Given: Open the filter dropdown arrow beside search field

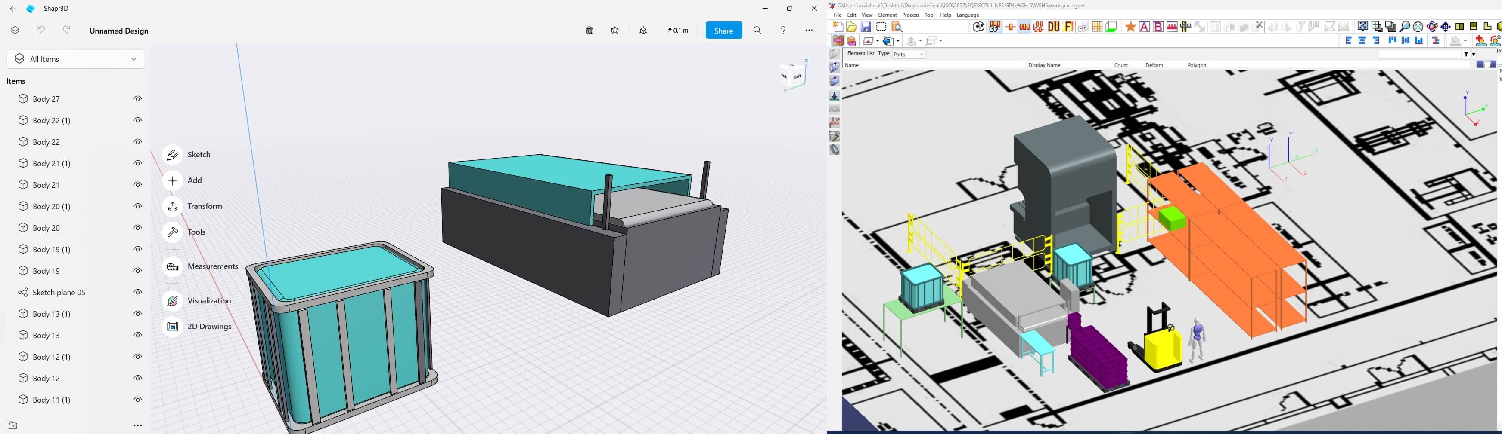Looking at the screenshot, I should 1474,55.
